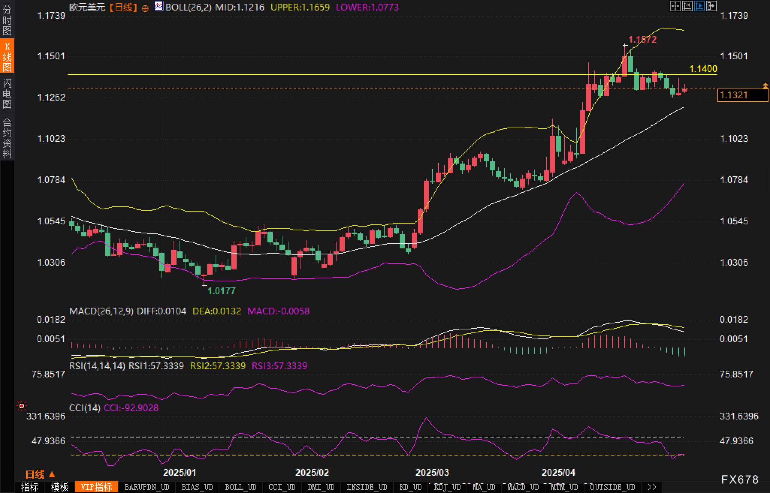The image size is (770, 493).
Task: Click the BOLL indicator chart icon
Action: 159,6
